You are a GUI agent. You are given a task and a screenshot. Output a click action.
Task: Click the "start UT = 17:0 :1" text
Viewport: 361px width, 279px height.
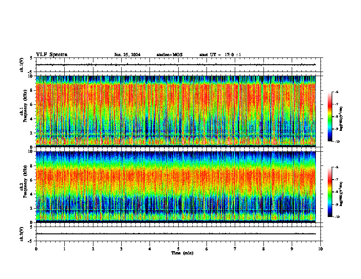pyautogui.click(x=220, y=55)
